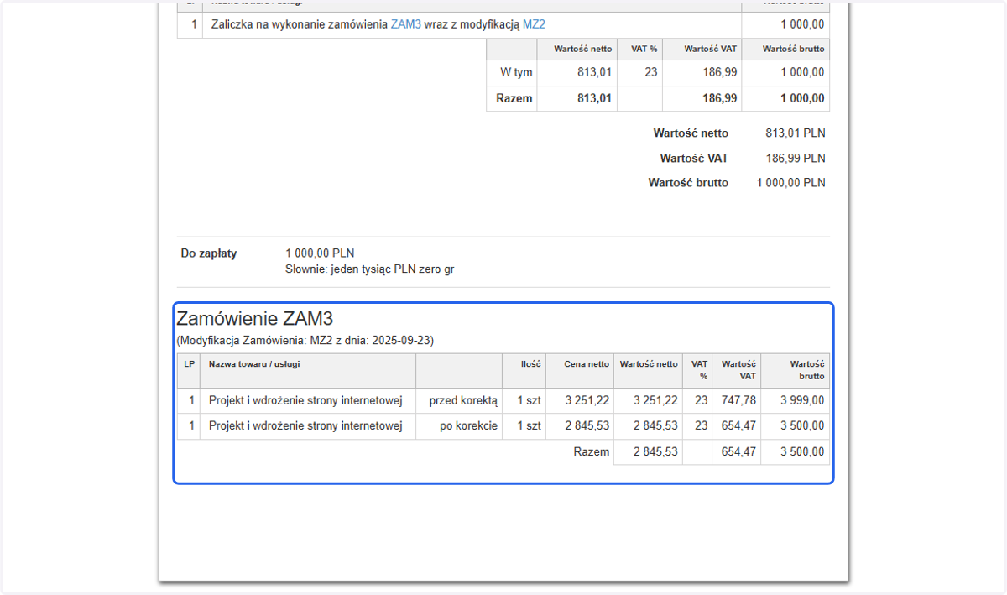Open the ZAM3 order link

[x=406, y=25]
